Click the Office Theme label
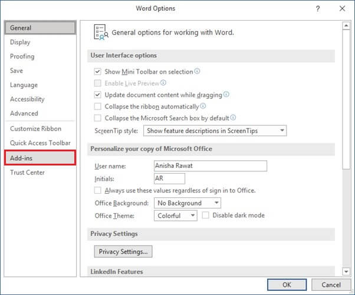 (114, 216)
